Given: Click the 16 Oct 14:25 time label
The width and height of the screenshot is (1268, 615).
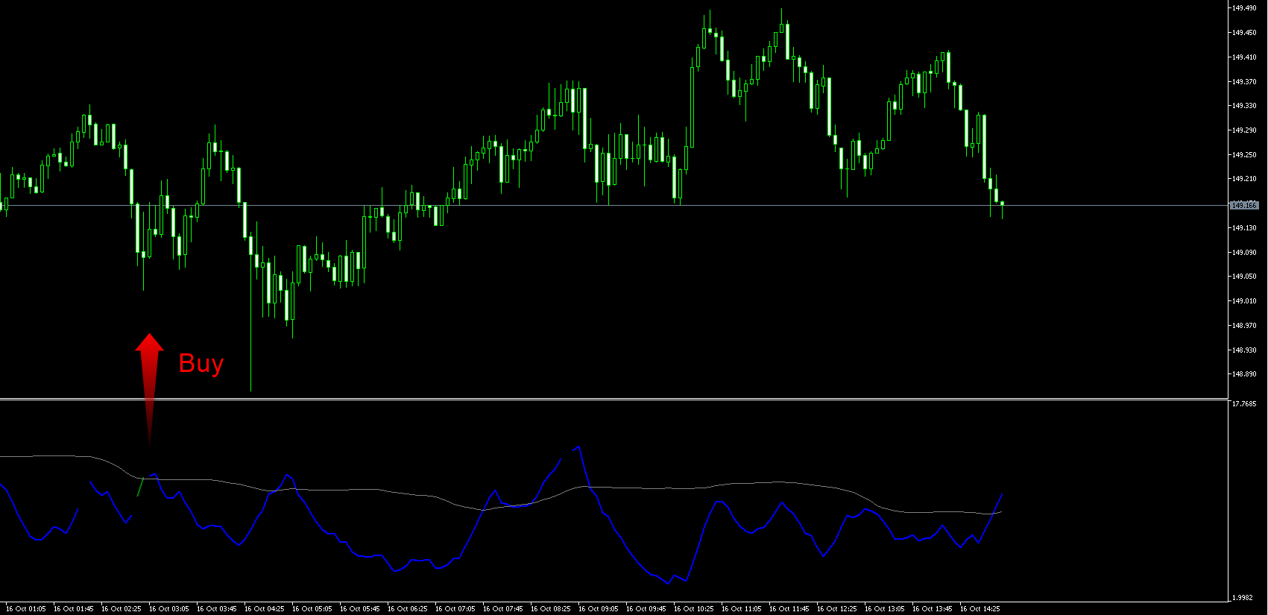Looking at the screenshot, I should [x=980, y=609].
